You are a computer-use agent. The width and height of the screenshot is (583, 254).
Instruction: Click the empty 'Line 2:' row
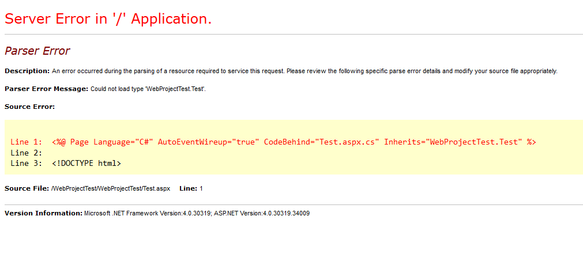coord(27,153)
